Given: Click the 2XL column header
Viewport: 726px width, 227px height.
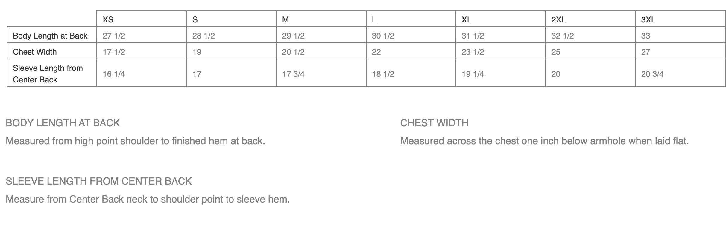Looking at the screenshot, I should (x=558, y=20).
